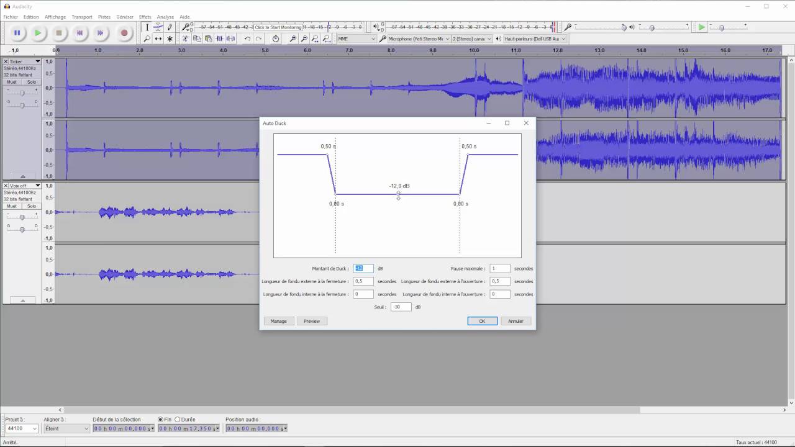This screenshot has height=447, width=795.
Task: Click Annuler in Auto Duck dialog
Action: click(x=516, y=321)
